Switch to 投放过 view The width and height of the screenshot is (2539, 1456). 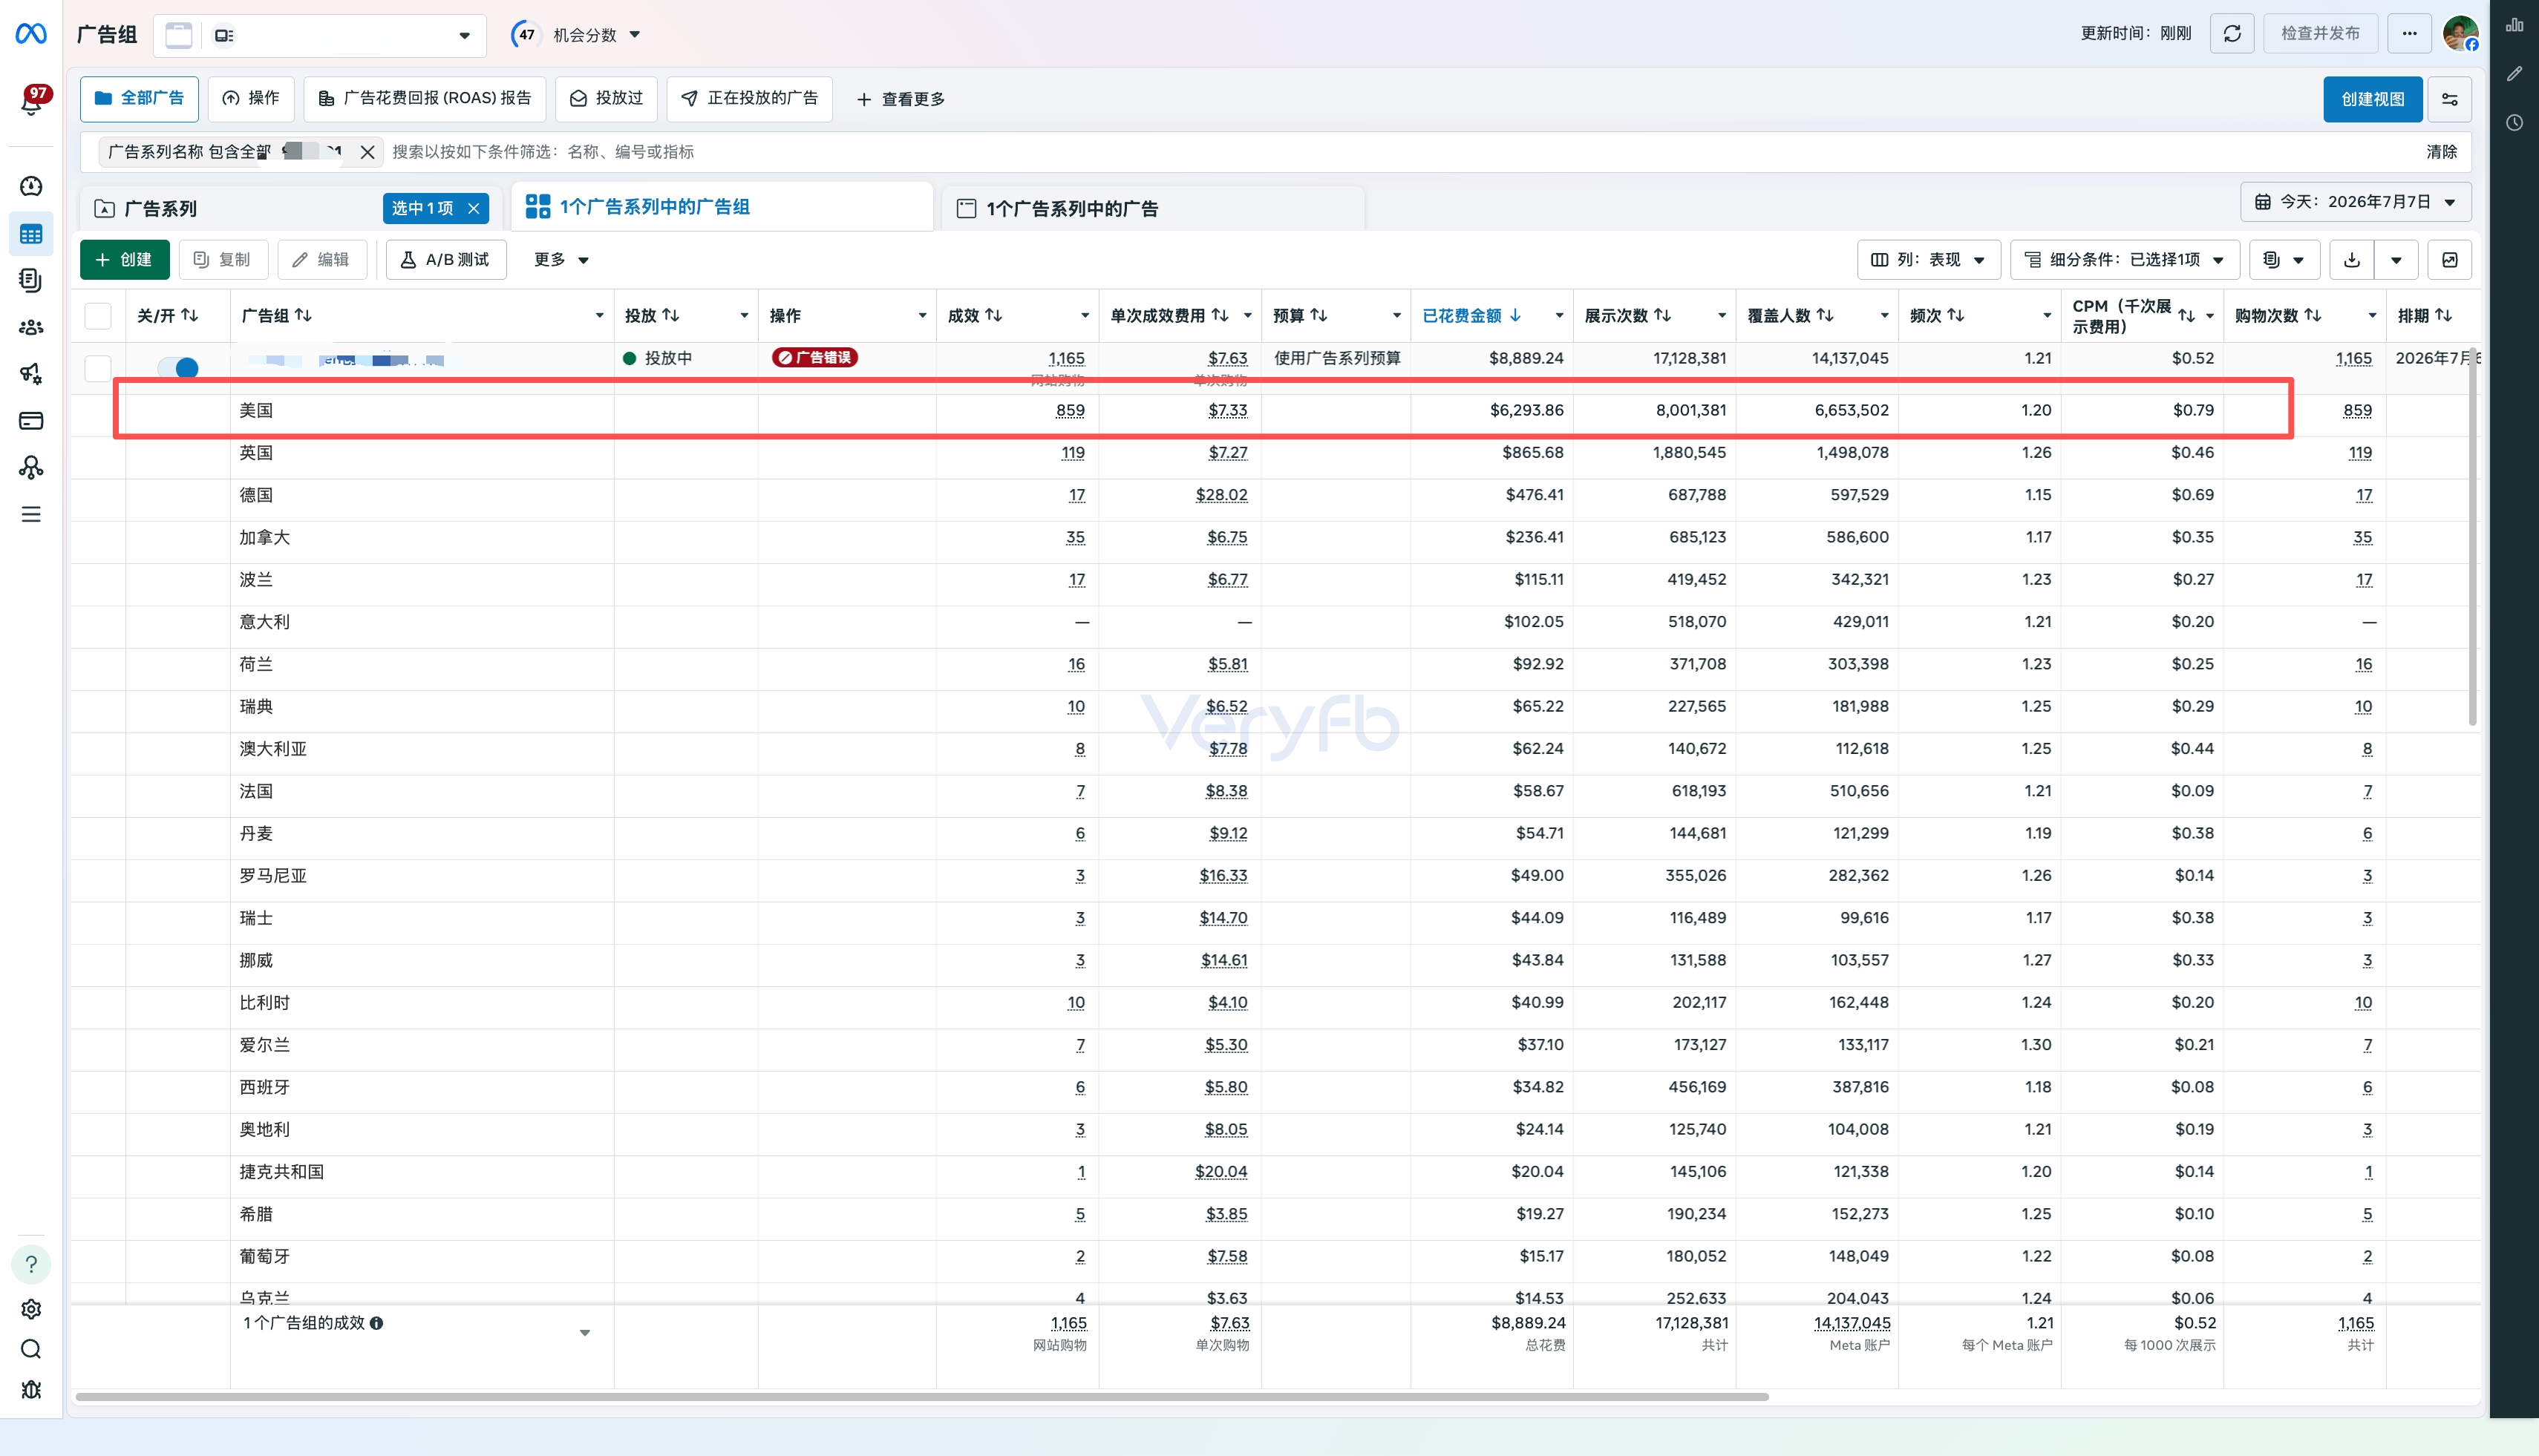[x=607, y=98]
